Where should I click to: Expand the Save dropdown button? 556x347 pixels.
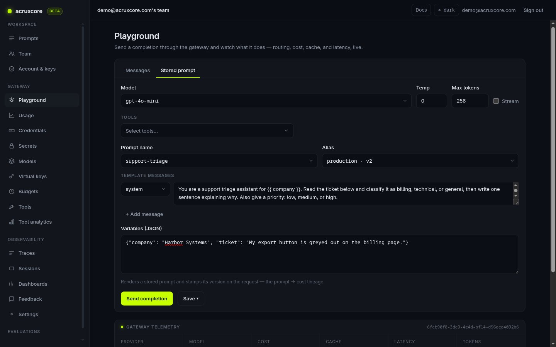191,298
